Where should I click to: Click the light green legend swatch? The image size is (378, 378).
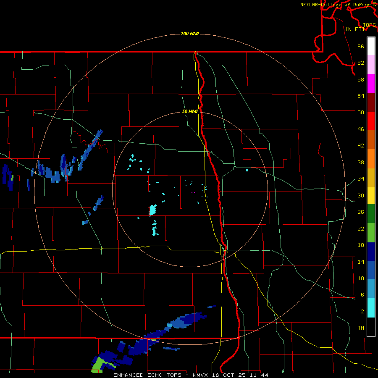[x=371, y=232]
